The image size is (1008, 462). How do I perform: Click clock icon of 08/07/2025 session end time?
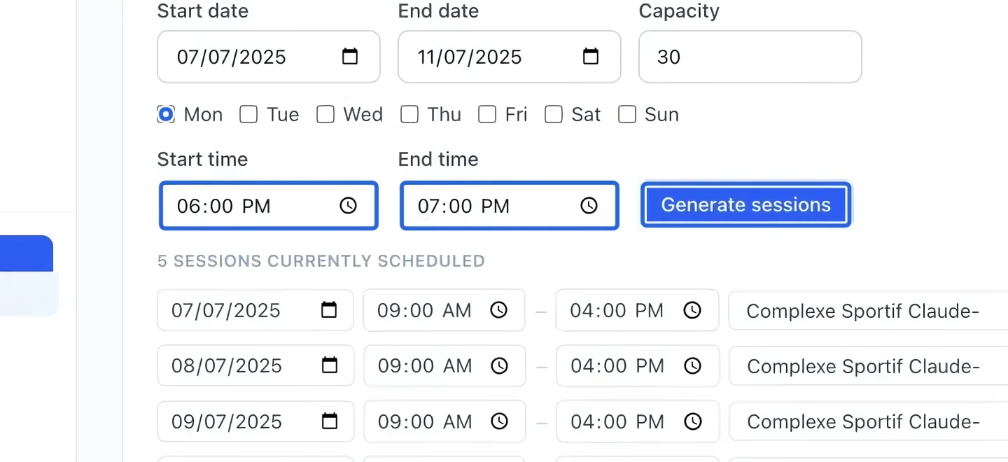point(692,365)
